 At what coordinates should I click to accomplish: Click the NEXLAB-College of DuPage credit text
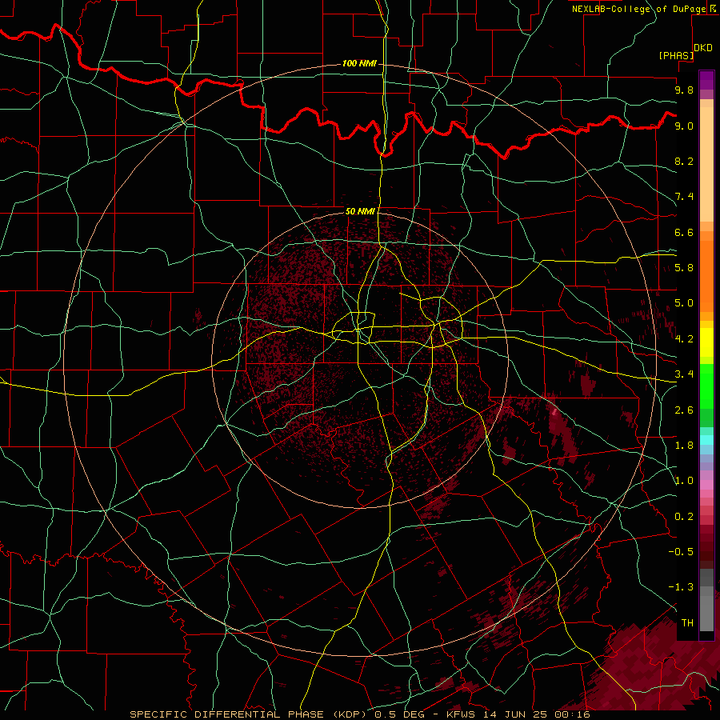coord(638,9)
